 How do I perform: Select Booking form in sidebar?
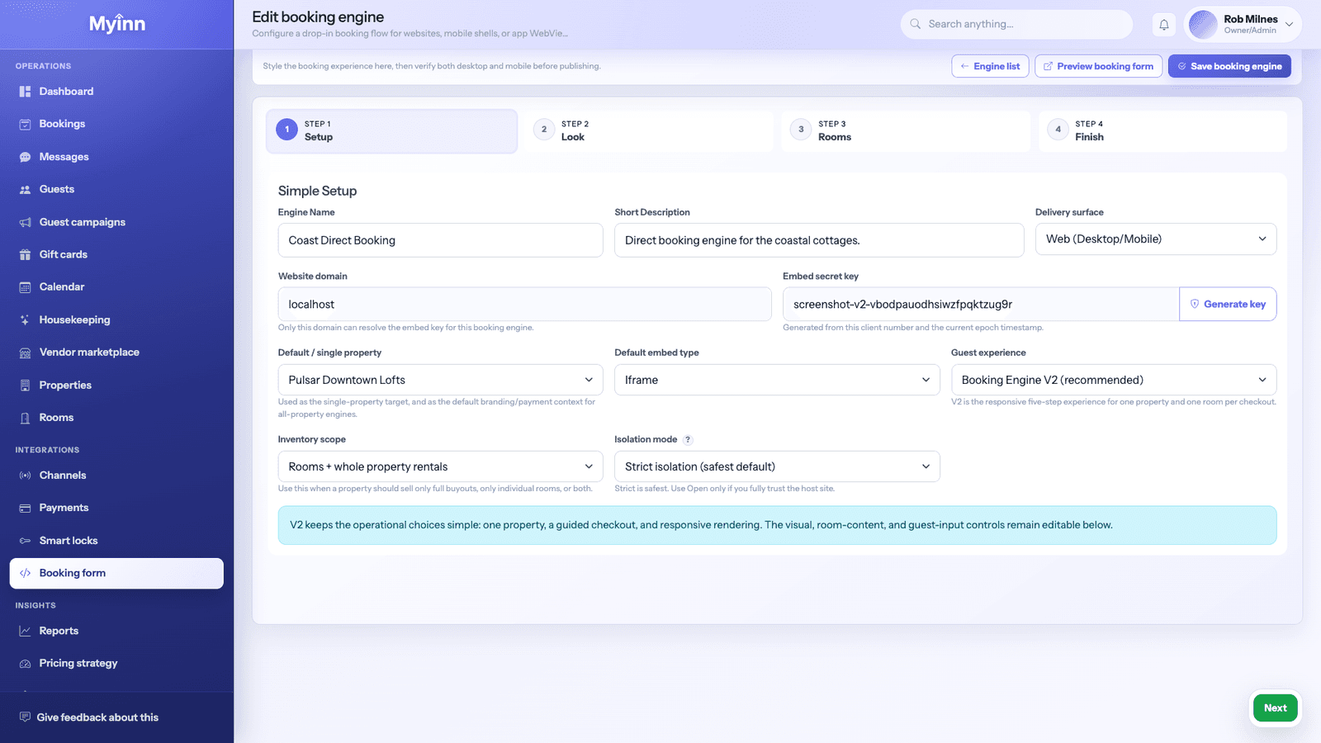[x=116, y=573]
